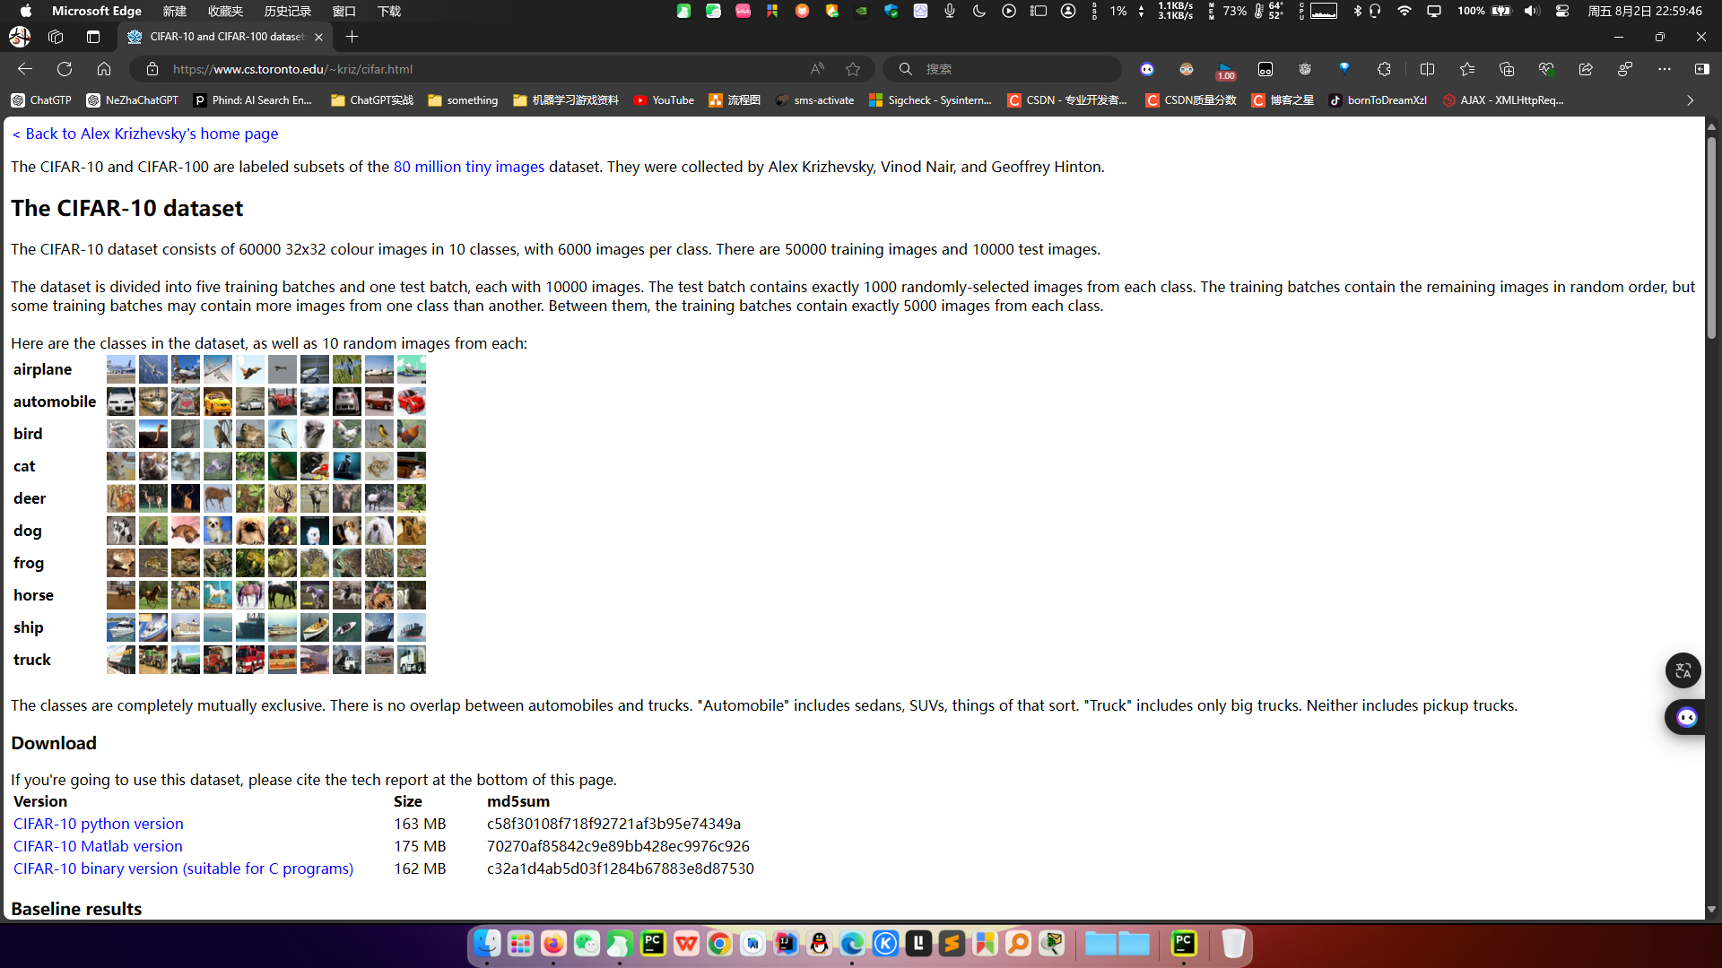Screen dimensions: 1722x968
Task: Open QQ from the Dock
Action: click(819, 943)
